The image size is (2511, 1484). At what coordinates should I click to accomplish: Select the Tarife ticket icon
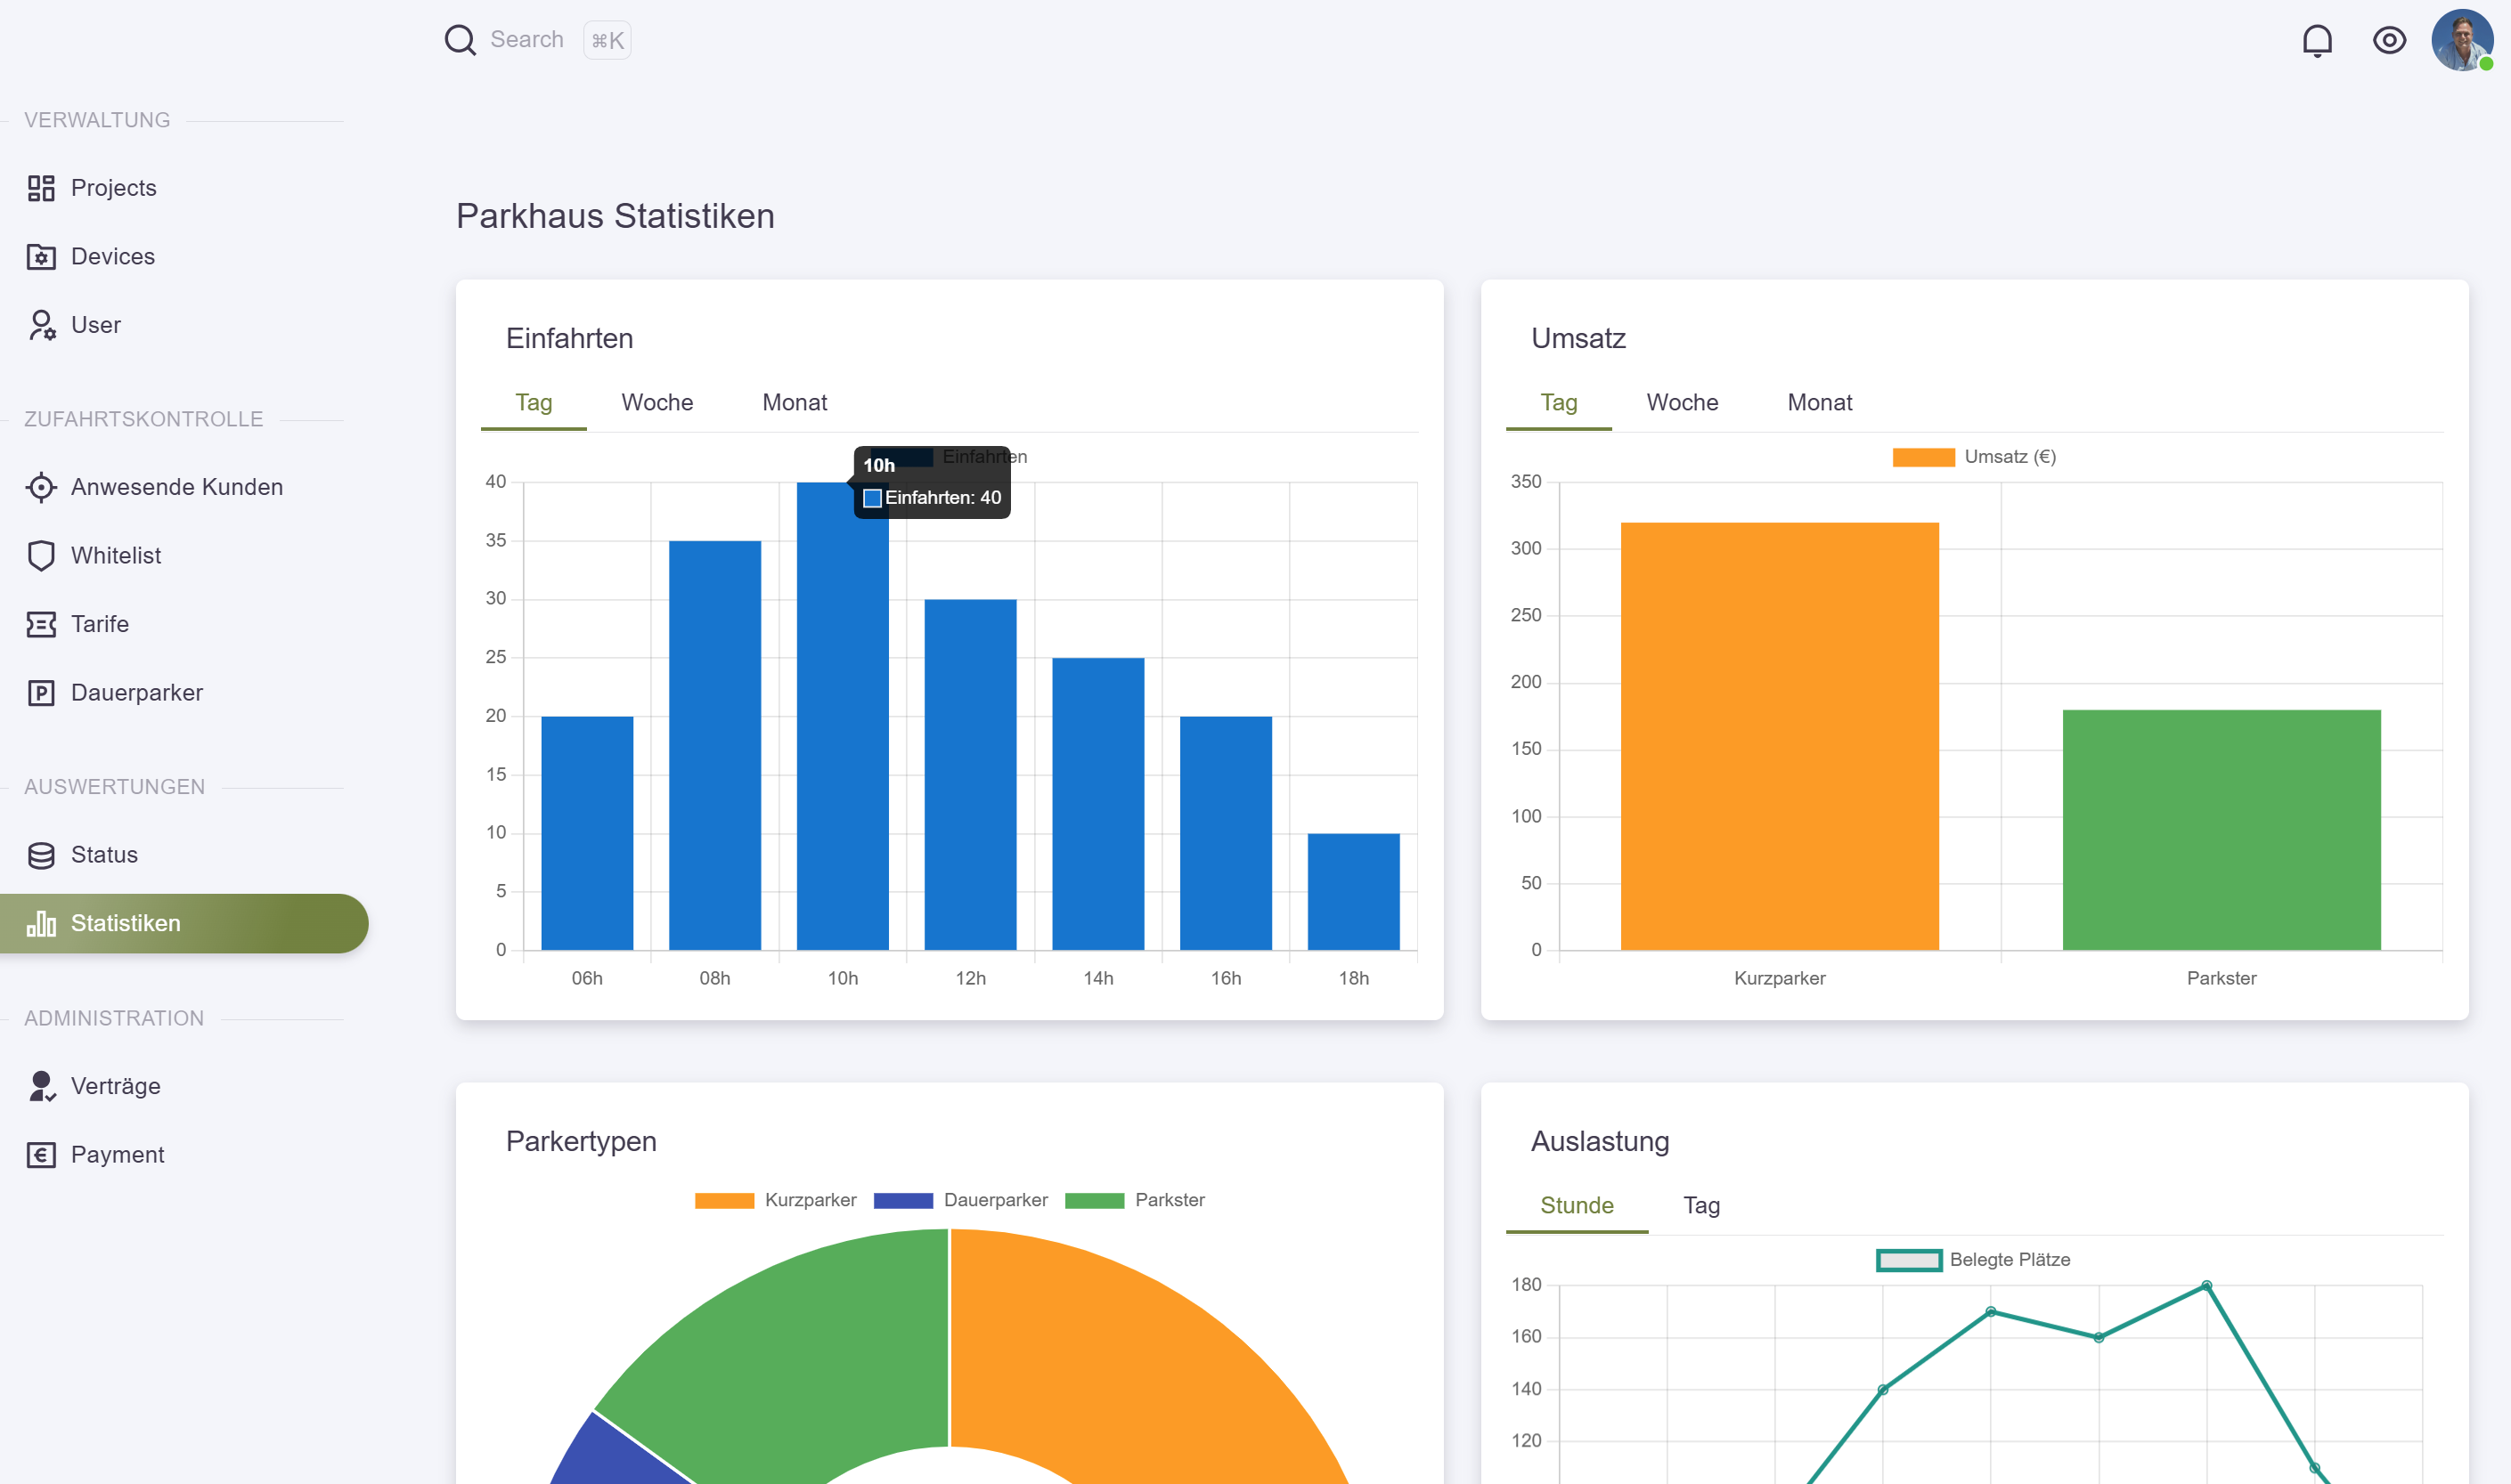[41, 624]
